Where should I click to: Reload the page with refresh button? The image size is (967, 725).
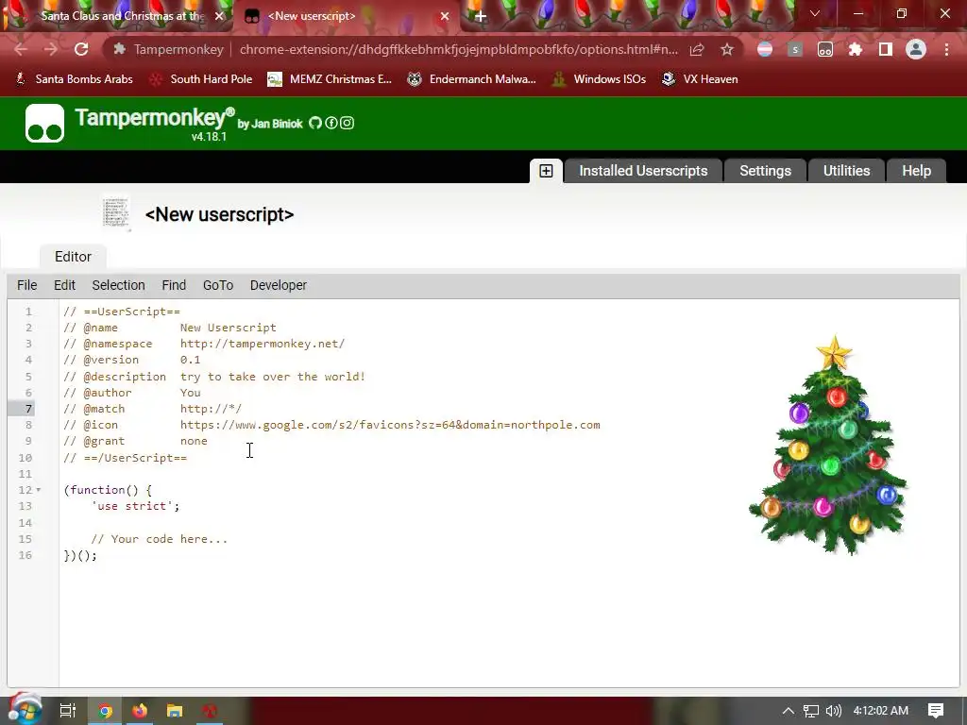pos(81,49)
